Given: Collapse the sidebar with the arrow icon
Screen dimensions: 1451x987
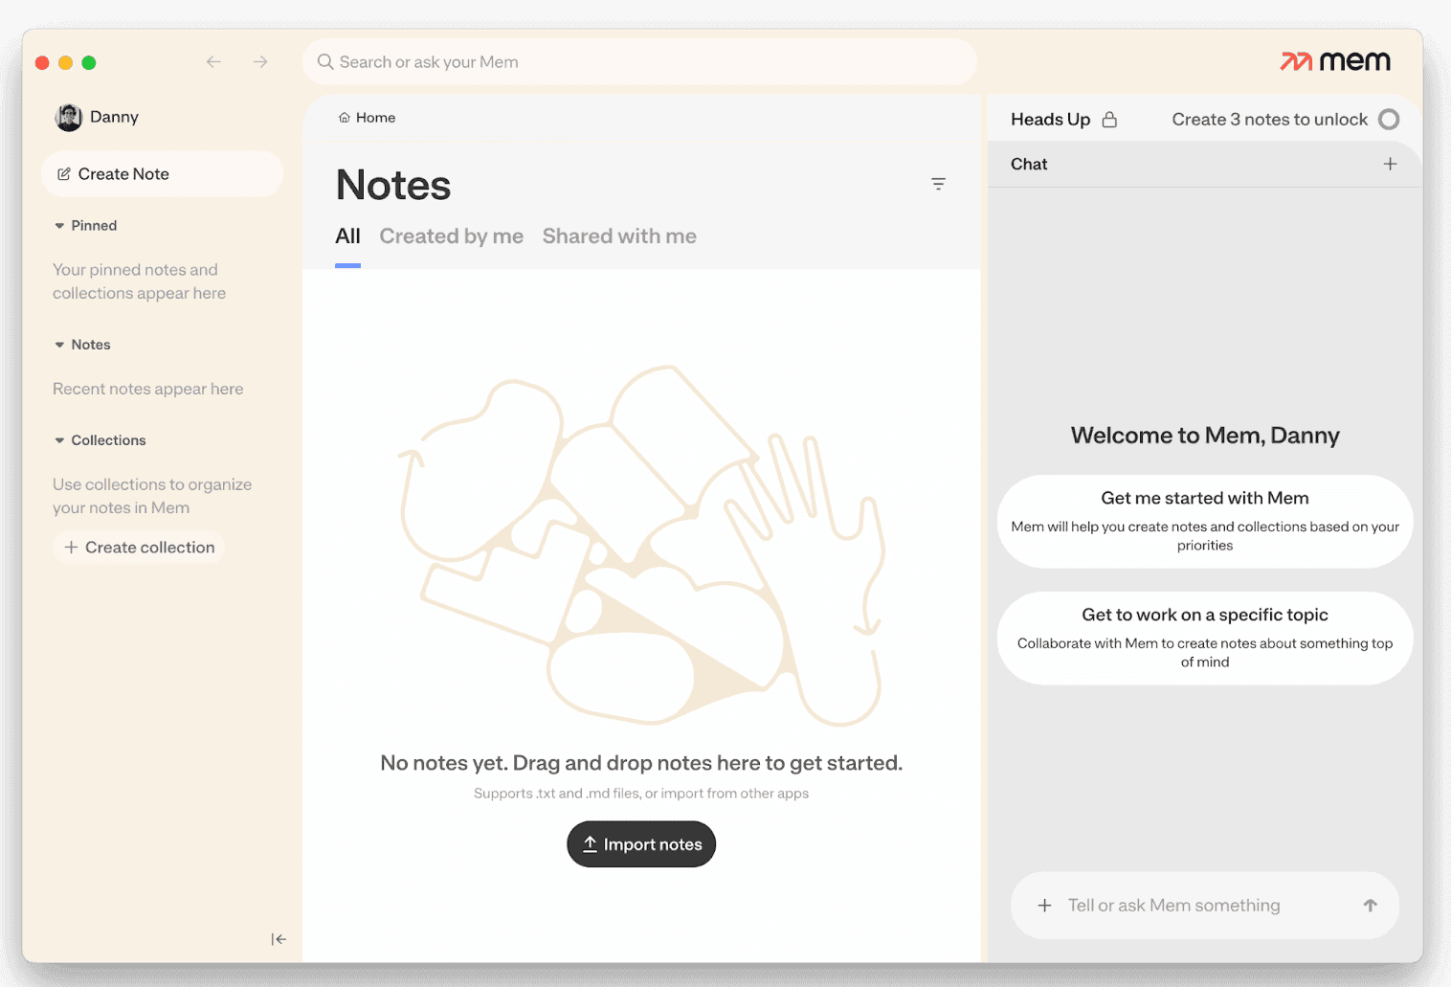Looking at the screenshot, I should [279, 939].
